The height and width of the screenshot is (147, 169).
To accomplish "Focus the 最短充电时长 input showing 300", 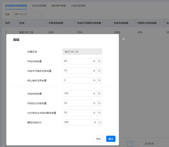I will (x=77, y=122).
